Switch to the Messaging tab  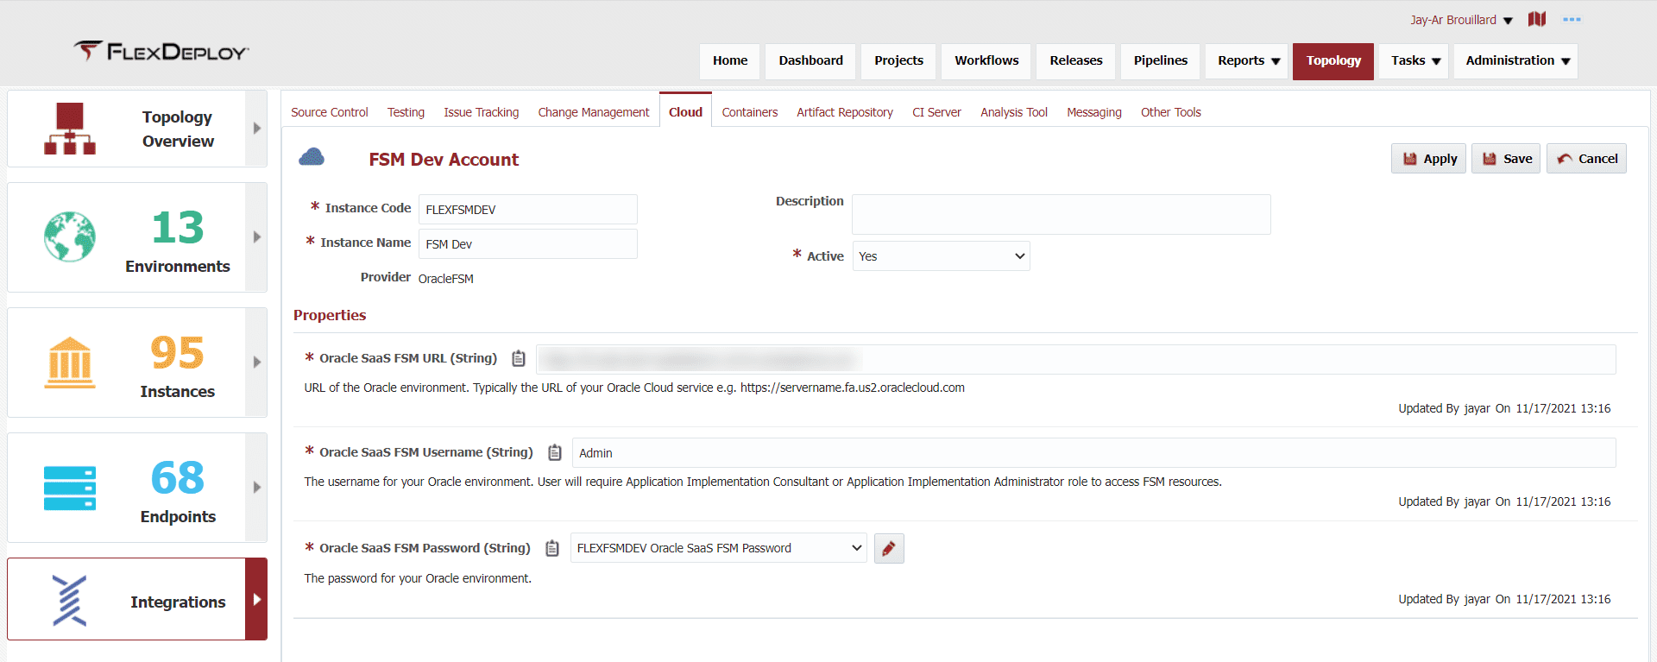click(x=1094, y=112)
